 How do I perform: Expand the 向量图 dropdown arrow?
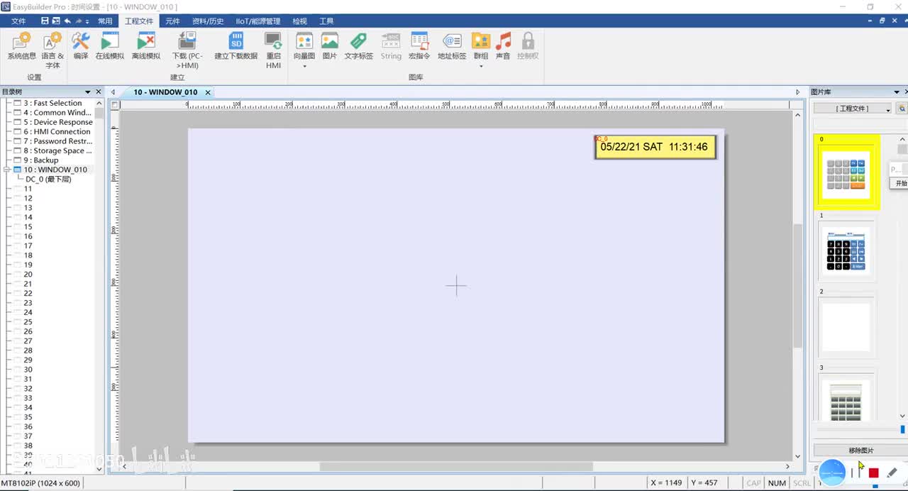pyautogui.click(x=304, y=67)
